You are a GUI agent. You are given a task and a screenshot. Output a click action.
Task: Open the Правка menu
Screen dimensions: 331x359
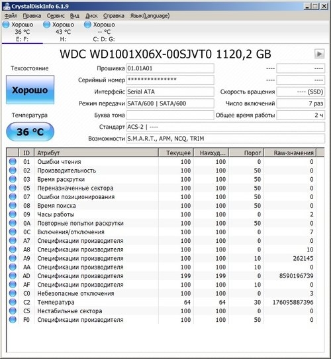coord(32,16)
